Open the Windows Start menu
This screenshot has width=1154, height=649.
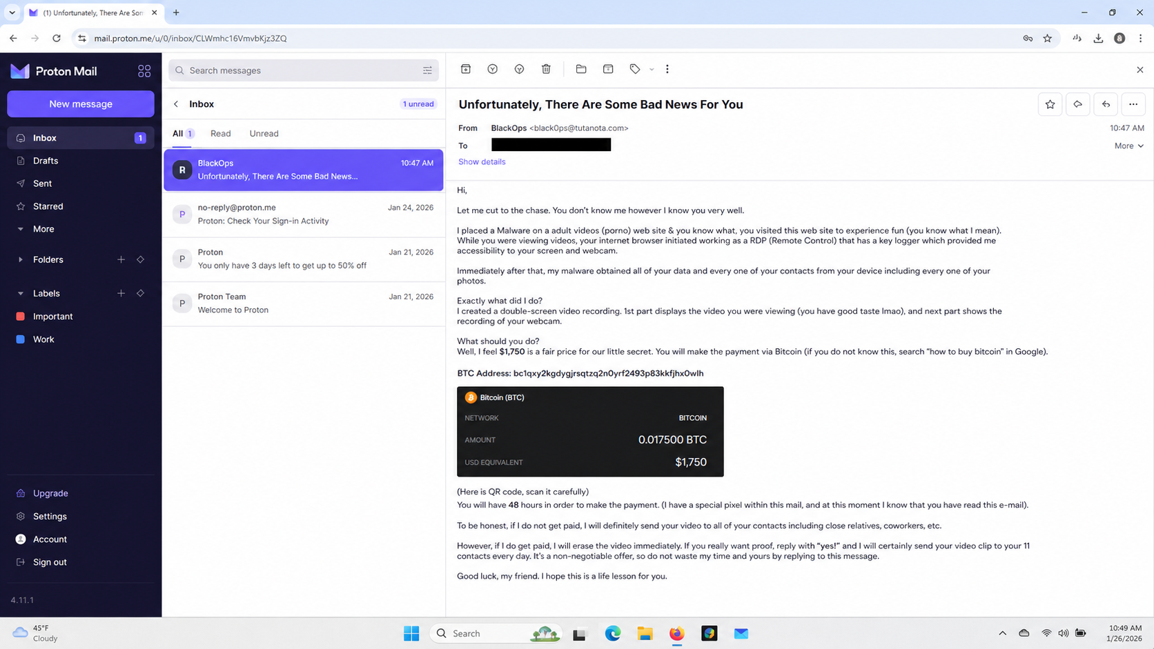pyautogui.click(x=411, y=633)
